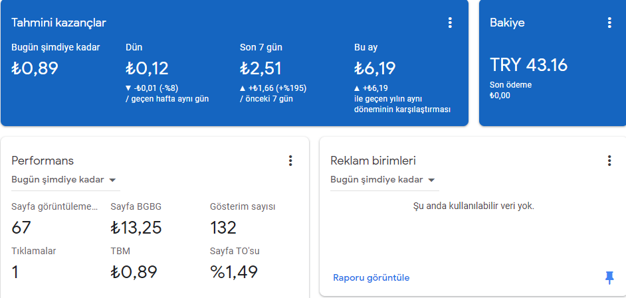The width and height of the screenshot is (626, 298).
Task: Select the Dün earnings value ₺0,12
Action: pyautogui.click(x=147, y=68)
